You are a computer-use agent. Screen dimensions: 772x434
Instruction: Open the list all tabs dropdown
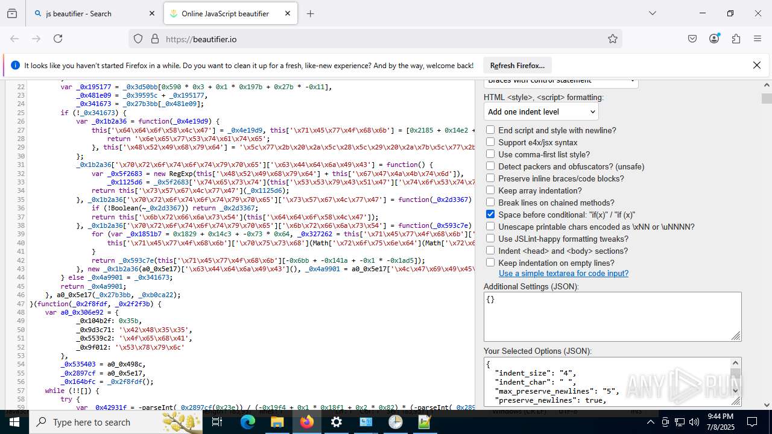(652, 13)
